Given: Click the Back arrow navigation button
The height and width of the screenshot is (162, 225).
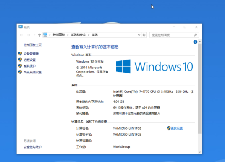Looking at the screenshot, I should (21, 35).
